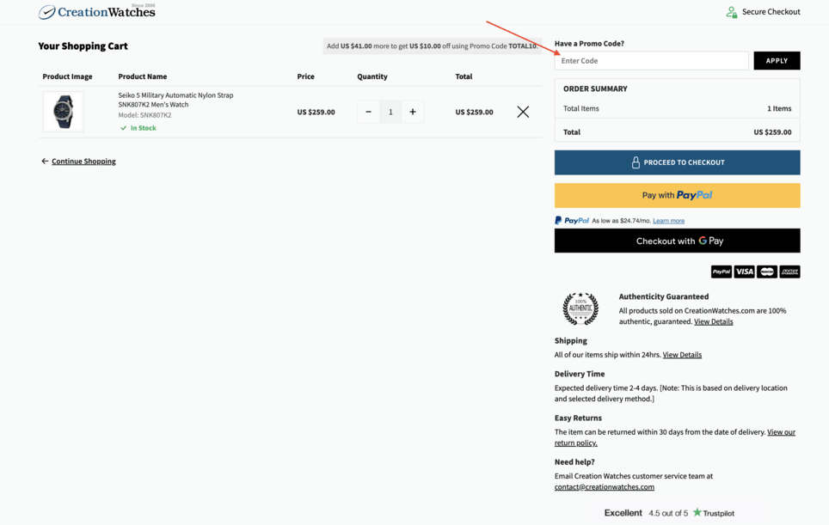Click the 'Delivery Time' heading
This screenshot has width=829, height=525.
pyautogui.click(x=580, y=374)
